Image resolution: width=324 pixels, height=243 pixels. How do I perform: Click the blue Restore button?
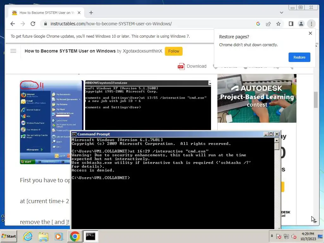point(299,57)
